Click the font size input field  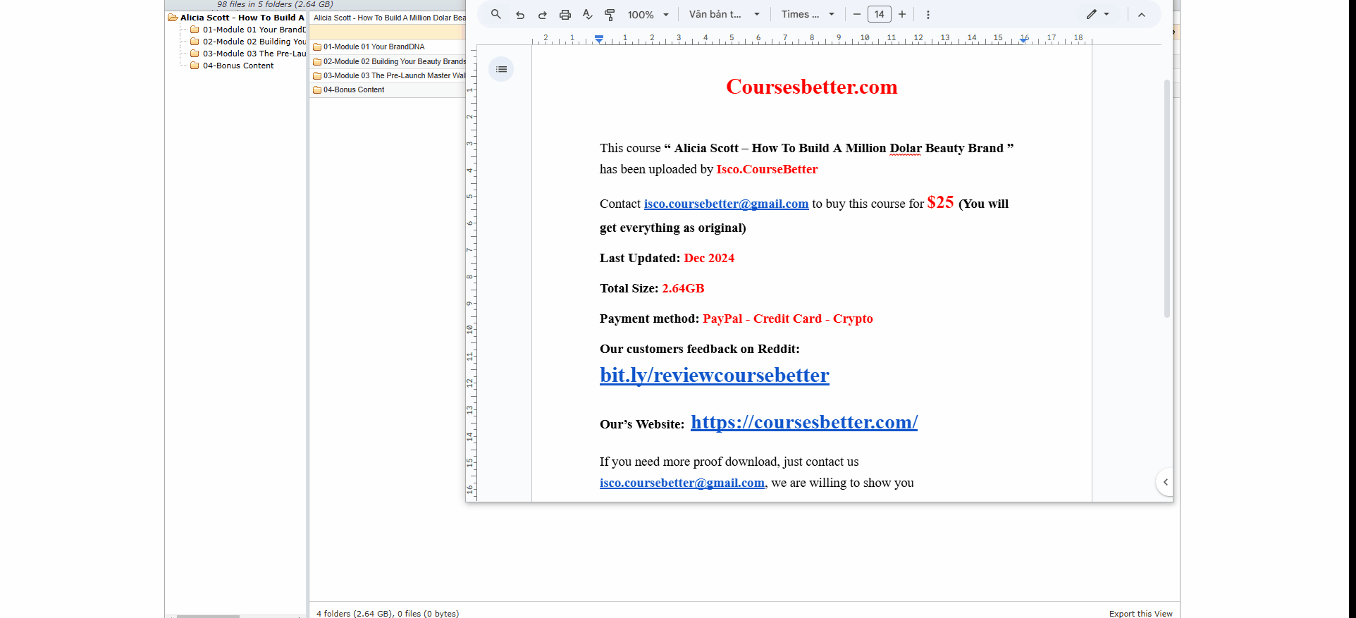pyautogui.click(x=879, y=14)
